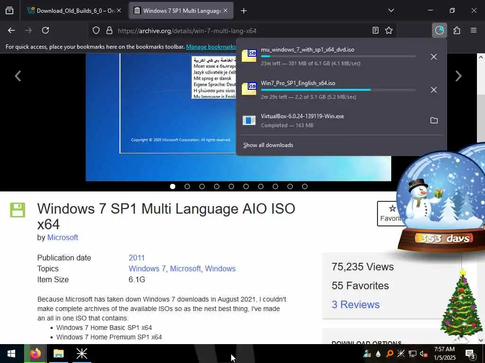Select fourth carousel dot
This screenshot has width=485, height=363.
tap(216, 186)
